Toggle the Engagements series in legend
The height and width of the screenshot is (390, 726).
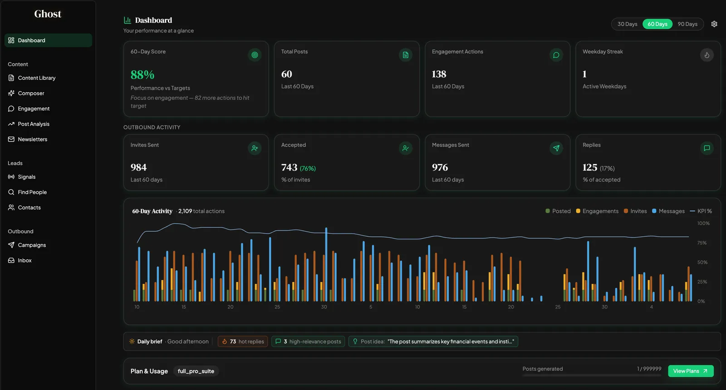(597, 211)
